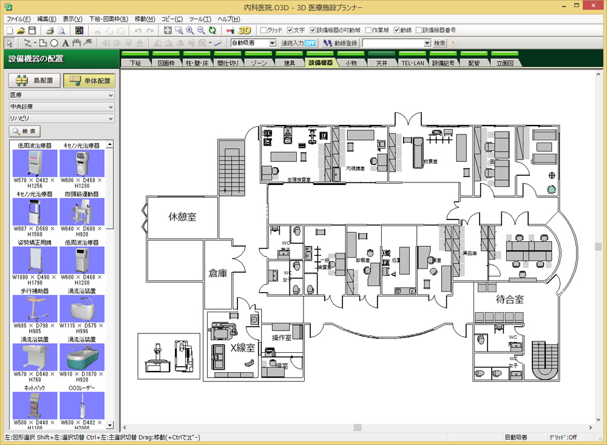Viewport: 607px width, 445px height.
Task: Click the print icon in toolbar
Action: coord(50,30)
